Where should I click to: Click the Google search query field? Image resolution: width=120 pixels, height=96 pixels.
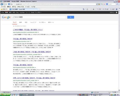click(39, 17)
